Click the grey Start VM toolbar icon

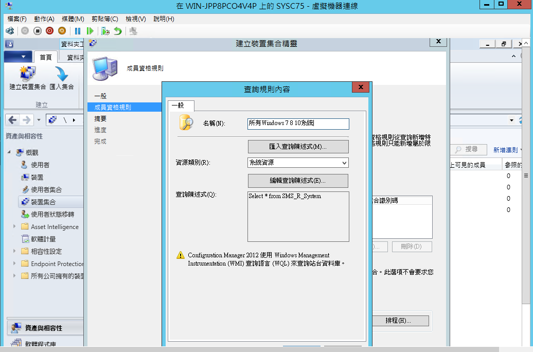pos(25,31)
